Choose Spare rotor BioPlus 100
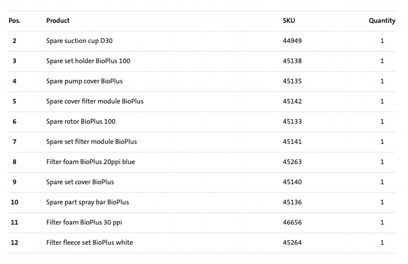The width and height of the screenshot is (408, 264). point(81,121)
